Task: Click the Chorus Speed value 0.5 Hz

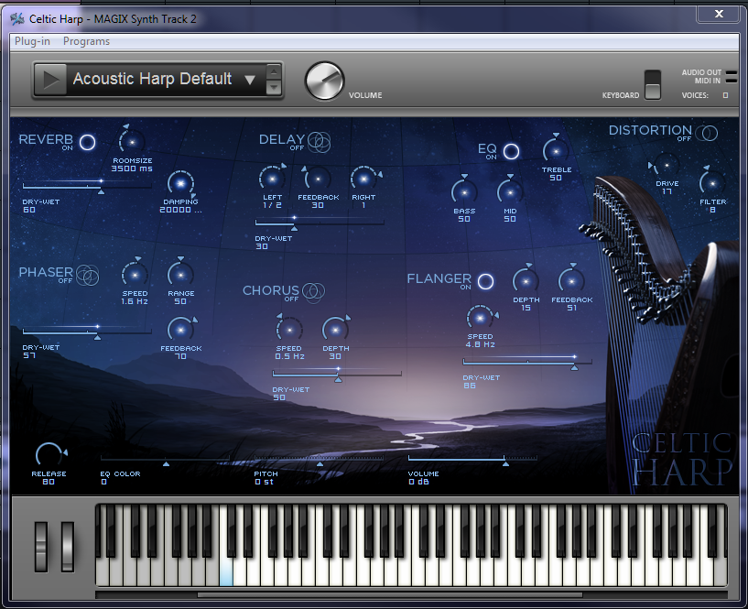Action: 289,356
